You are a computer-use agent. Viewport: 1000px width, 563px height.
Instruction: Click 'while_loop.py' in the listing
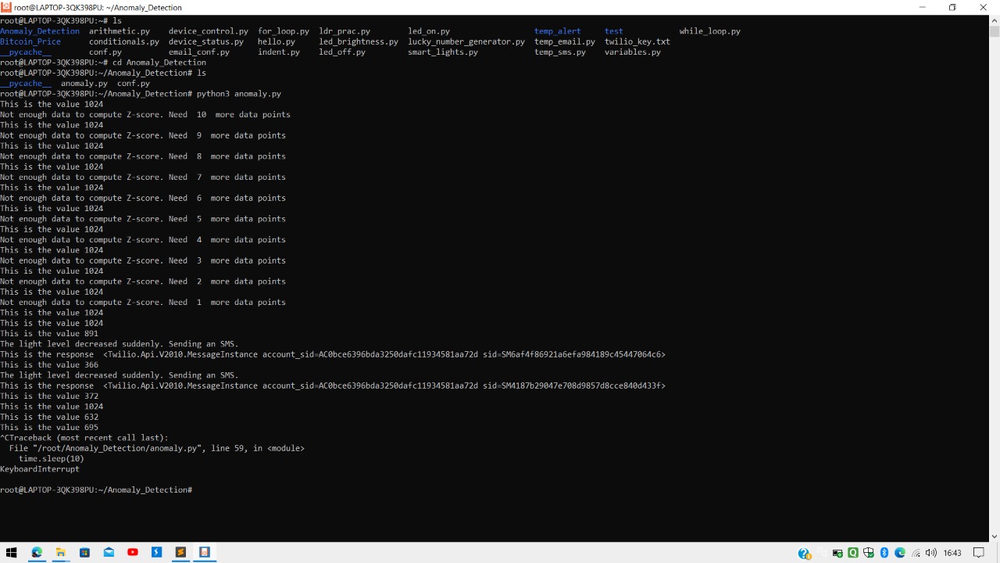[710, 31]
